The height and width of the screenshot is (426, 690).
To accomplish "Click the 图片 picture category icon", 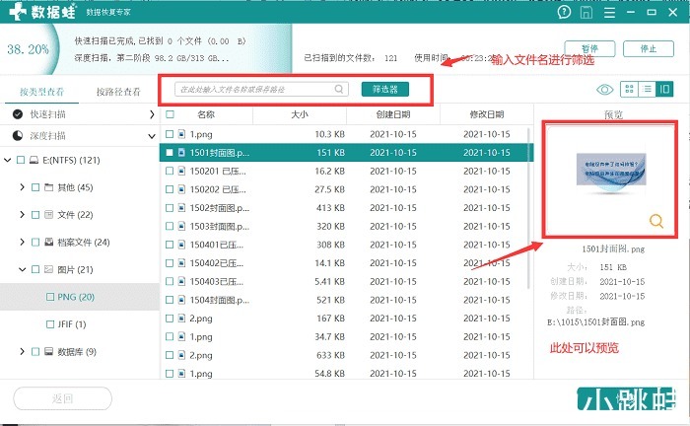I will pos(49,269).
